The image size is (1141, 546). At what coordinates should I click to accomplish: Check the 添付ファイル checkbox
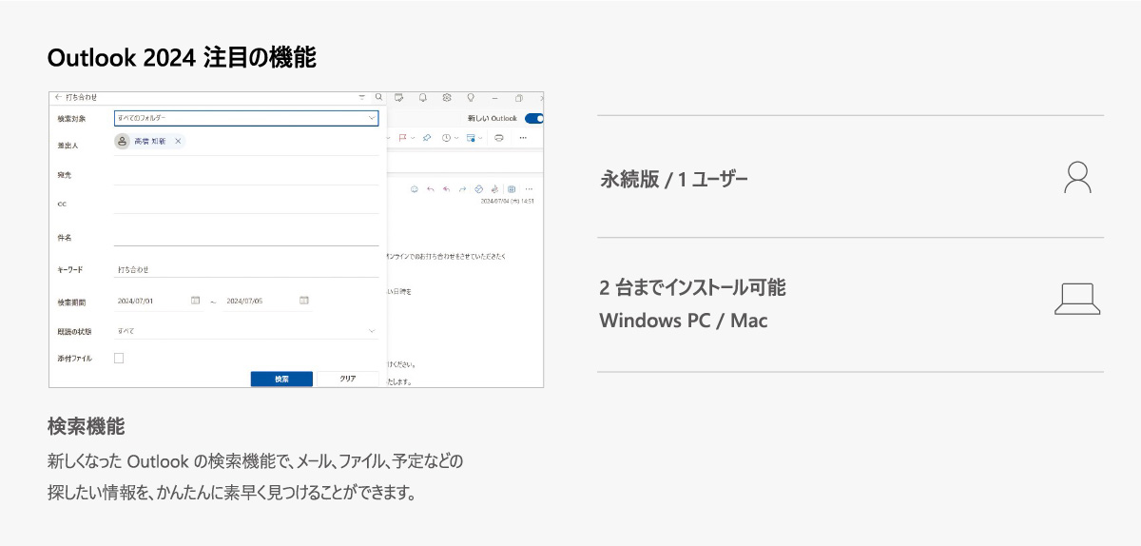119,358
